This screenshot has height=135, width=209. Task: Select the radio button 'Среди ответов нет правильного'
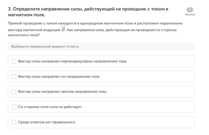coord(14,122)
